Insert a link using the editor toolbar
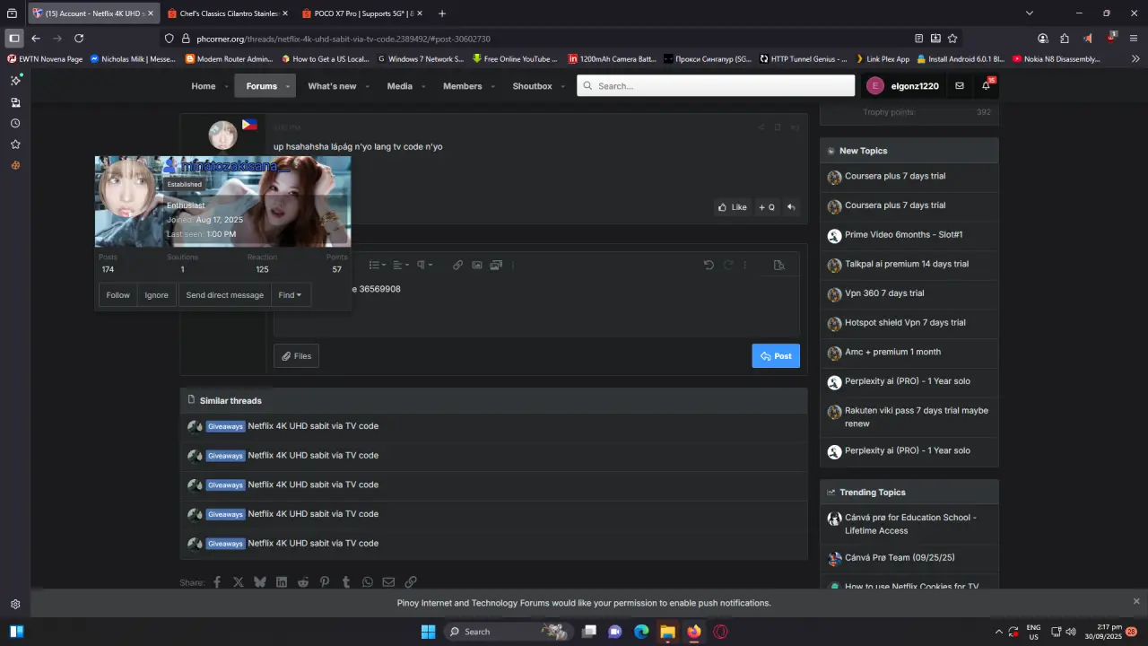 coord(457,265)
